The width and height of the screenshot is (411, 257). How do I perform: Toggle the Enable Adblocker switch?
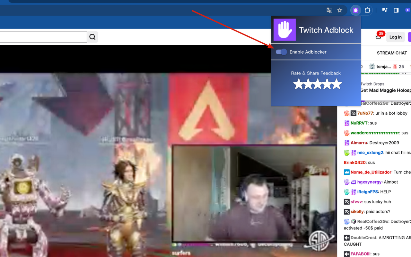[x=281, y=52]
